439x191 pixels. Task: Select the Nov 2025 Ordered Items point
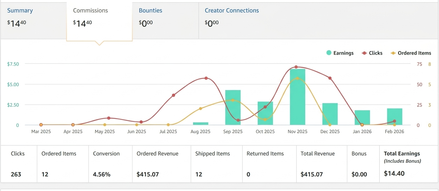click(297, 78)
